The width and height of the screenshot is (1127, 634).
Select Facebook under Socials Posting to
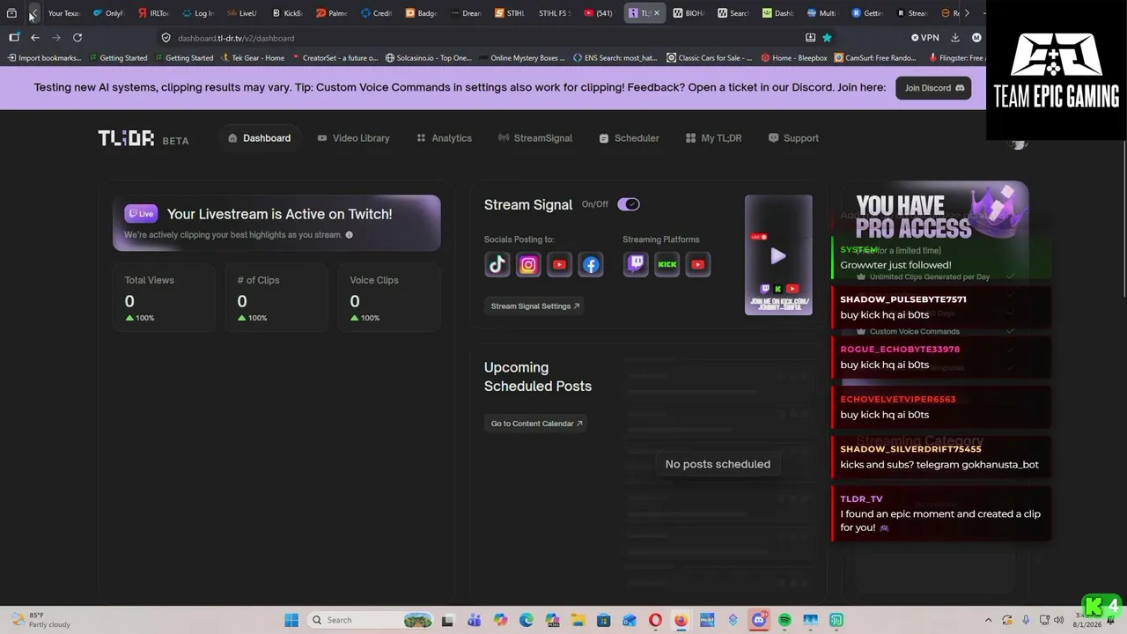tap(591, 264)
